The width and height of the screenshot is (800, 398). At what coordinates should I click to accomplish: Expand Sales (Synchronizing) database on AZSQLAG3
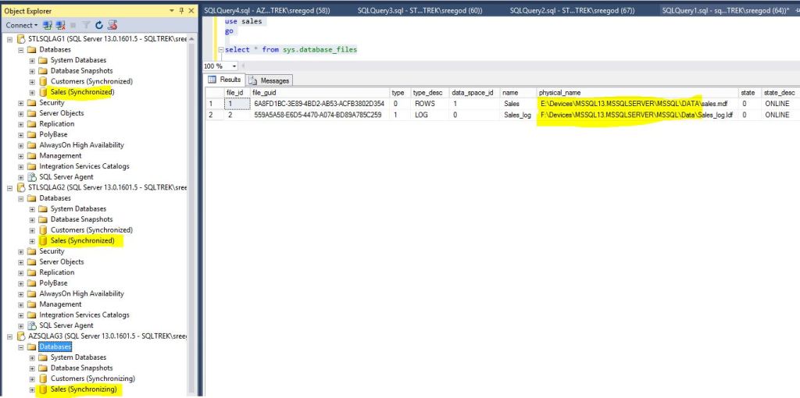32,389
